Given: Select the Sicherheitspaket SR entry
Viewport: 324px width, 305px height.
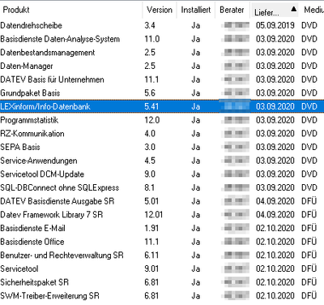Looking at the screenshot, I should [162, 282].
